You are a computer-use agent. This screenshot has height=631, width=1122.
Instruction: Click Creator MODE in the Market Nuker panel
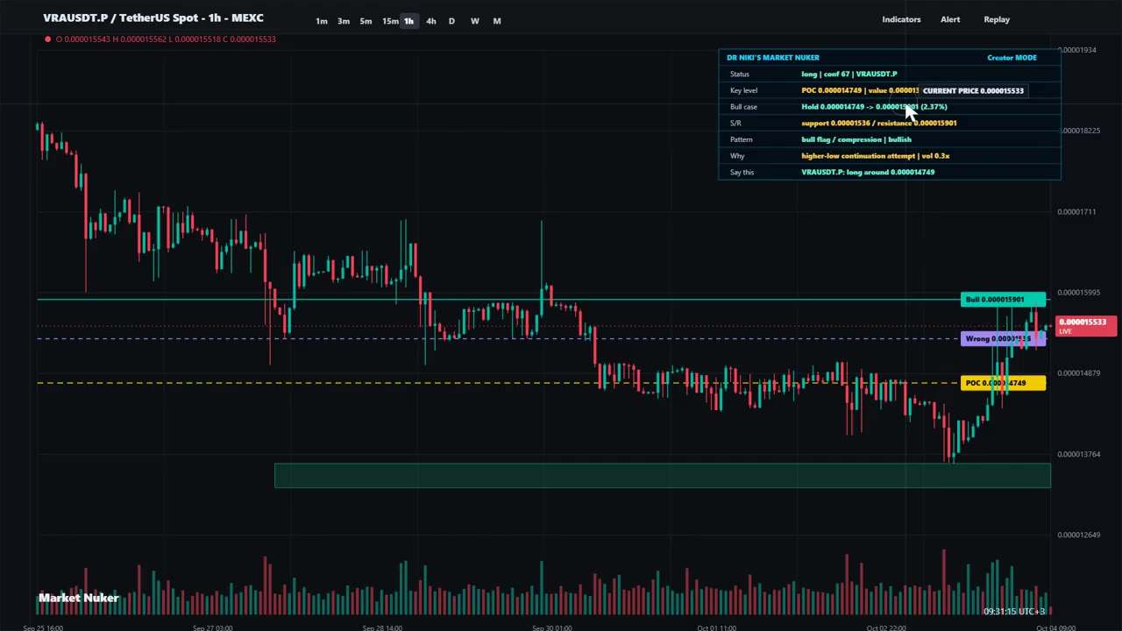point(1012,58)
